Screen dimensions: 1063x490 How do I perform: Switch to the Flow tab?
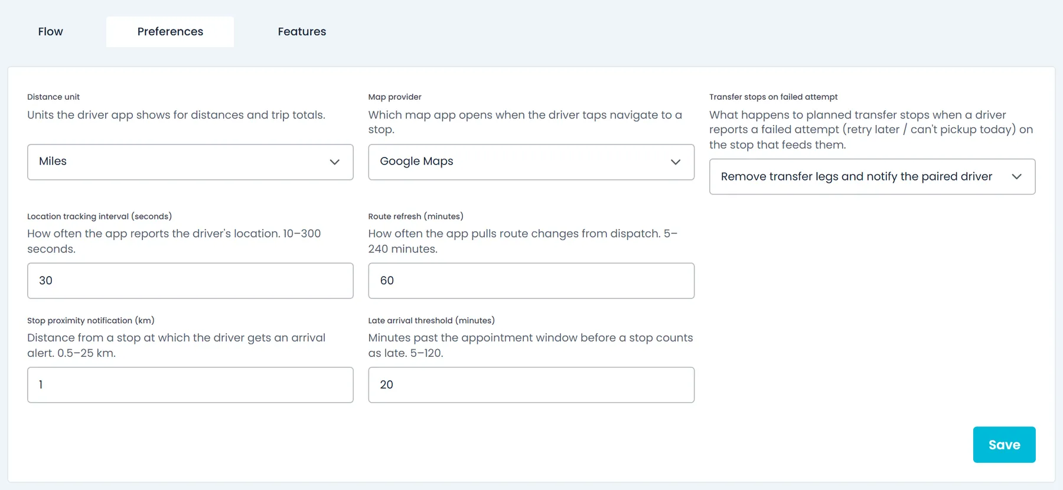(x=50, y=32)
